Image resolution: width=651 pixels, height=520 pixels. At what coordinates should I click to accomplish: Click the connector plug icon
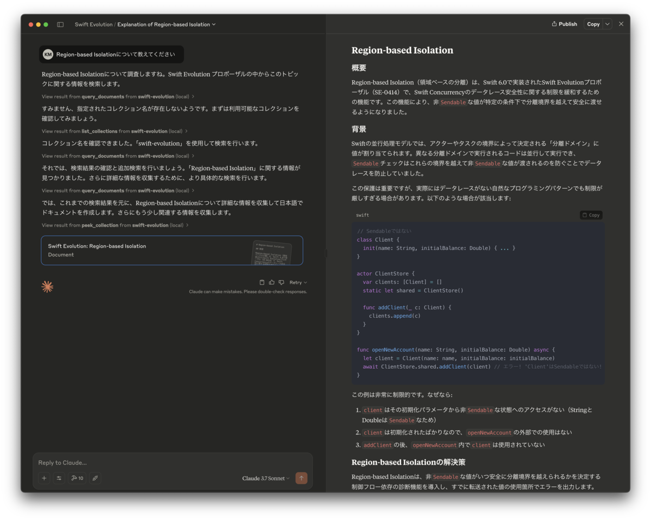tap(95, 478)
